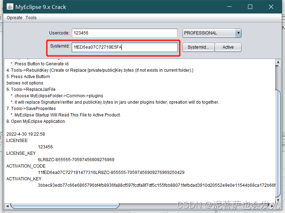Click the license key 6LR8ZC-855555-70597456909276969
285x213 pixels.
[x=76, y=159]
